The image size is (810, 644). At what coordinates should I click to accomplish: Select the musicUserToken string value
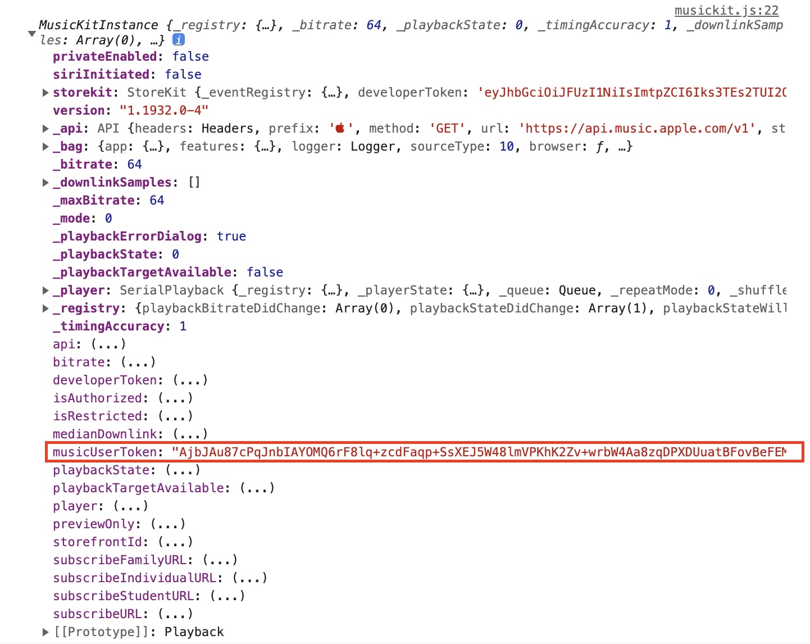click(x=479, y=452)
